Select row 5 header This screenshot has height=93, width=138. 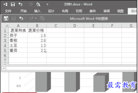click(x=5, y=50)
